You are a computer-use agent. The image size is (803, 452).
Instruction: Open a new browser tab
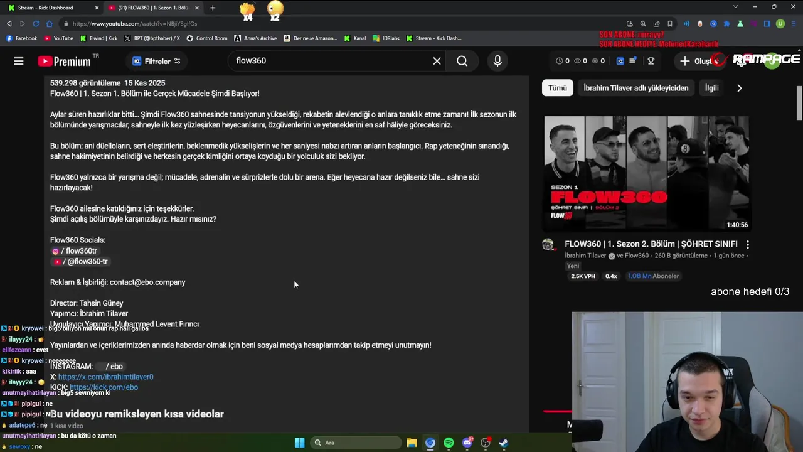213,8
